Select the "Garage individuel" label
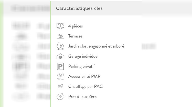This screenshot has width=192, height=107. coord(83,56)
